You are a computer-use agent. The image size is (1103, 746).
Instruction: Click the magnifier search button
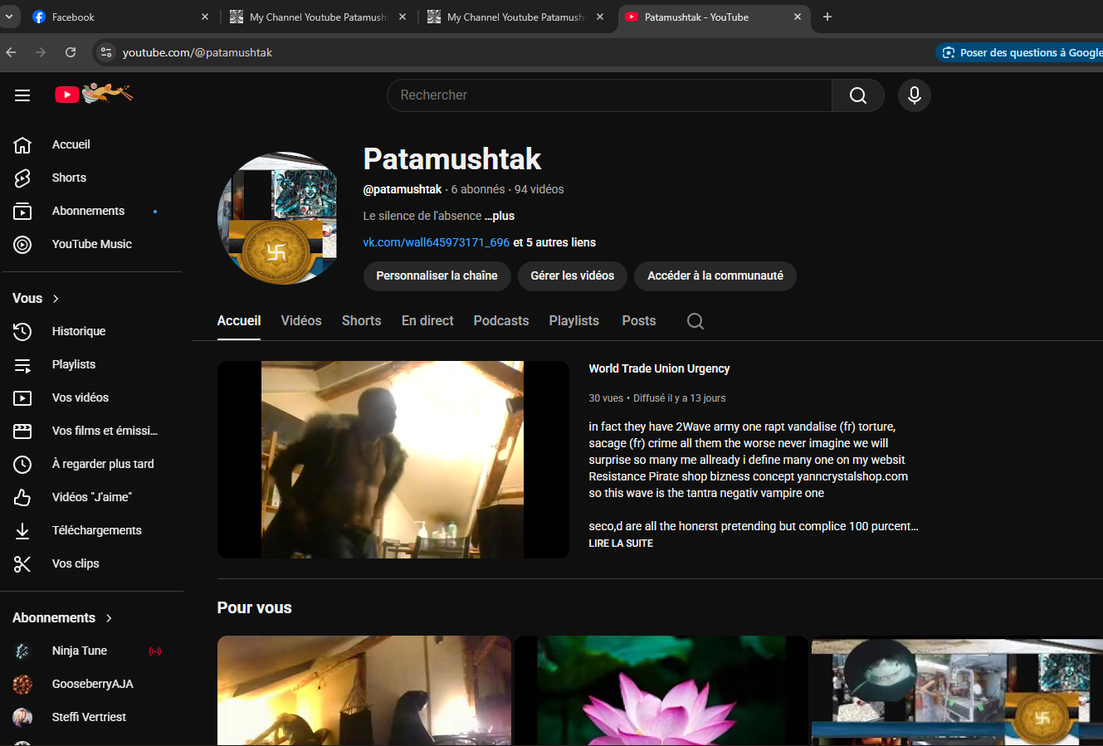(857, 95)
